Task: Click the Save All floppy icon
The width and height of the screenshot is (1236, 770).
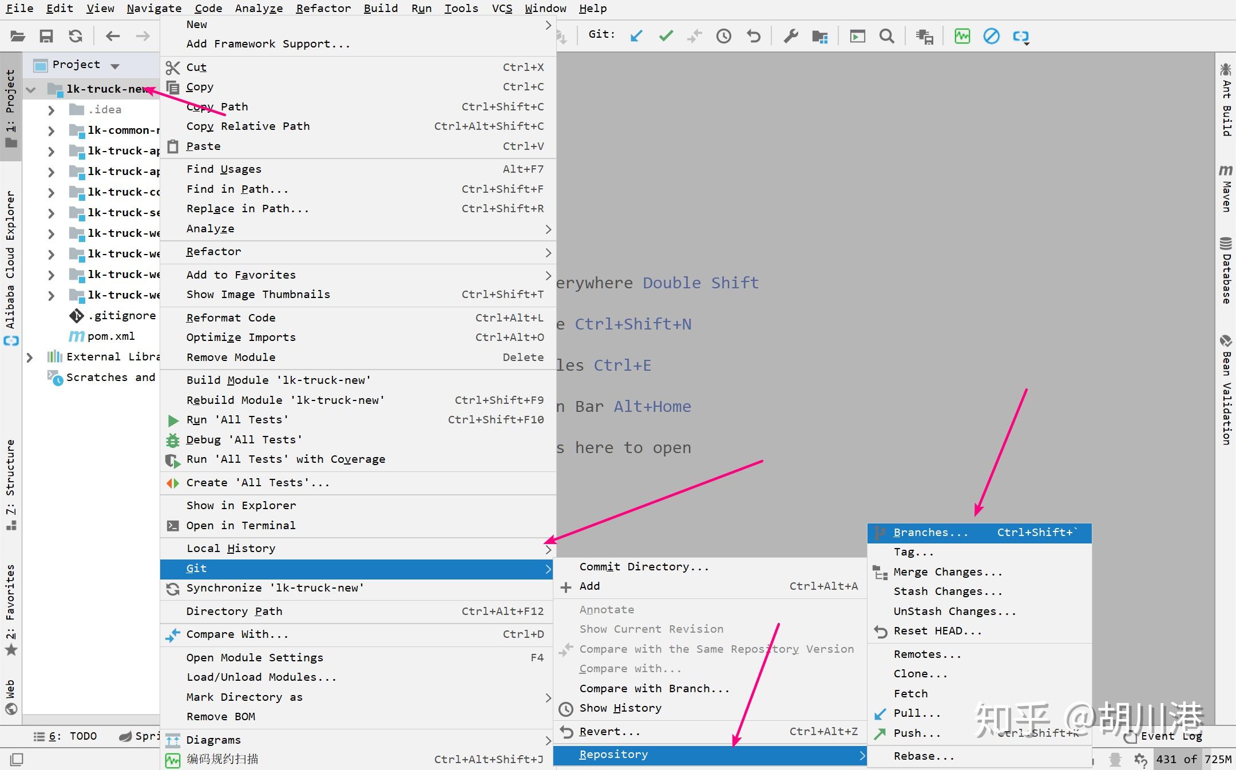Action: (46, 36)
